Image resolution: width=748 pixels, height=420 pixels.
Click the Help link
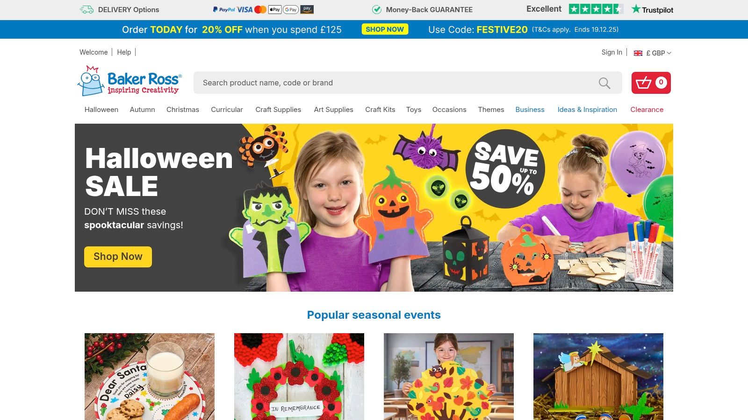(x=124, y=52)
